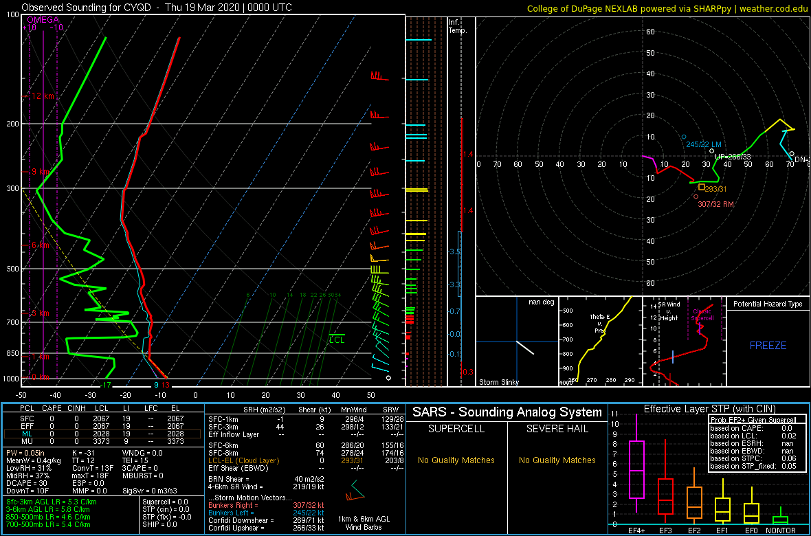Click the Inf. Temp. column header

click(x=458, y=26)
